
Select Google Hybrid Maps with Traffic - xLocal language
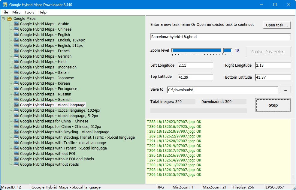pos(63,143)
